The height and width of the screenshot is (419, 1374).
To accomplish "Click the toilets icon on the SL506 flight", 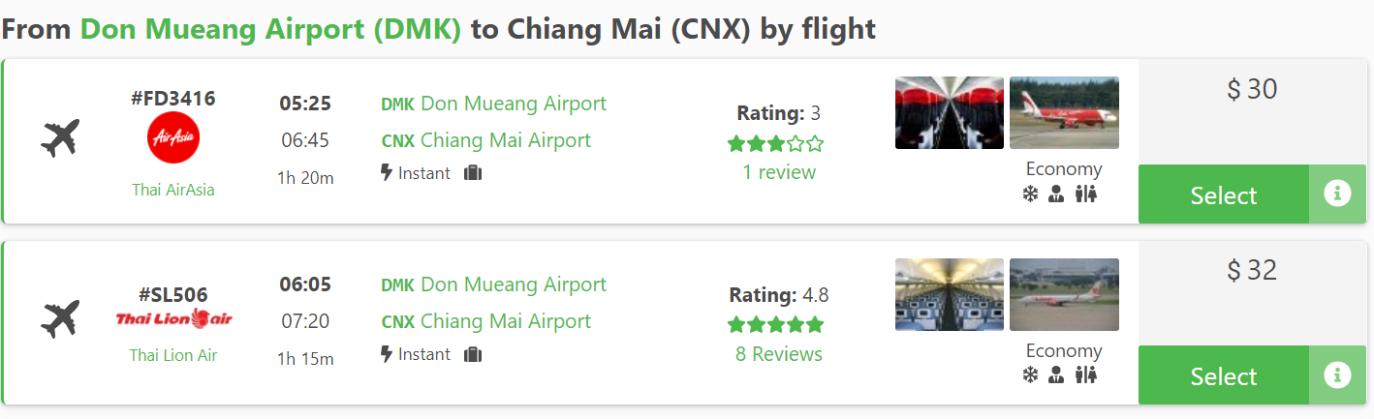I will point(1086,375).
